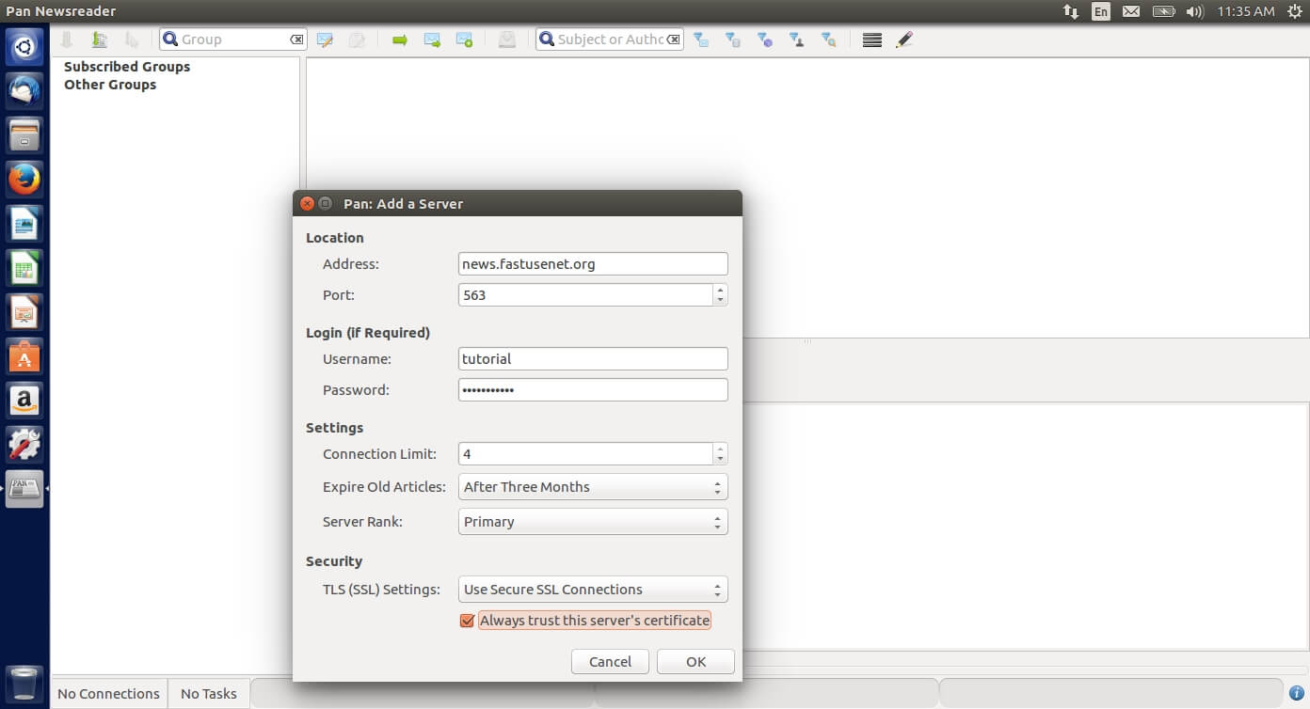Cancel the Add a Server dialog
The image size is (1310, 709).
click(x=610, y=661)
